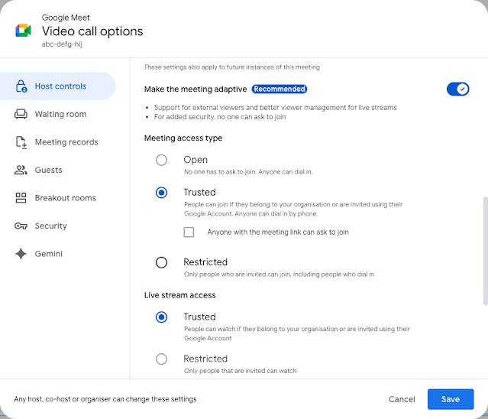
Task: Choose Trusted under Live stream access
Action: [161, 317]
